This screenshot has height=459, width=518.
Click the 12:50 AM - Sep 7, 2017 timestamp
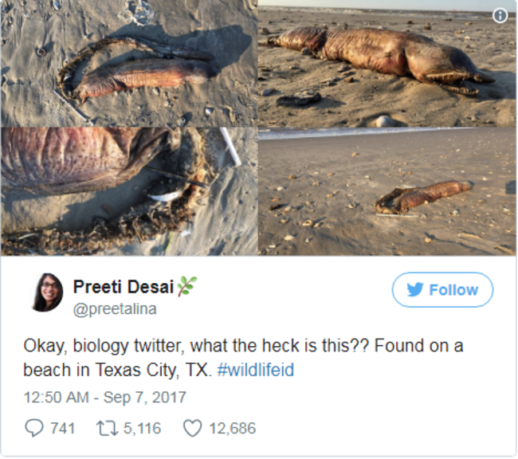104,397
